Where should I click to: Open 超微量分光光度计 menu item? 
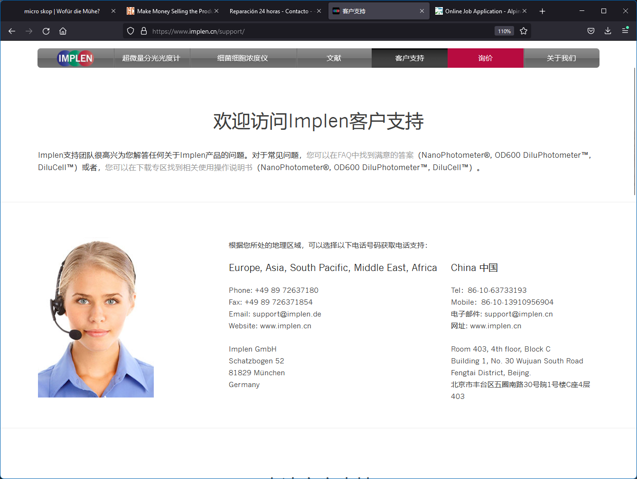[x=151, y=58]
